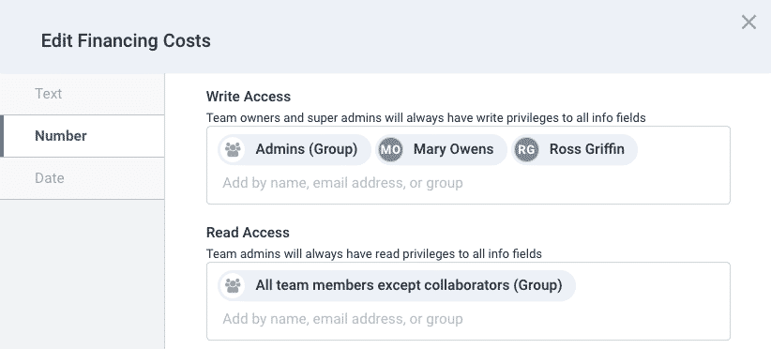Click the Read Access heading
Image resolution: width=771 pixels, height=349 pixels.
pos(248,233)
